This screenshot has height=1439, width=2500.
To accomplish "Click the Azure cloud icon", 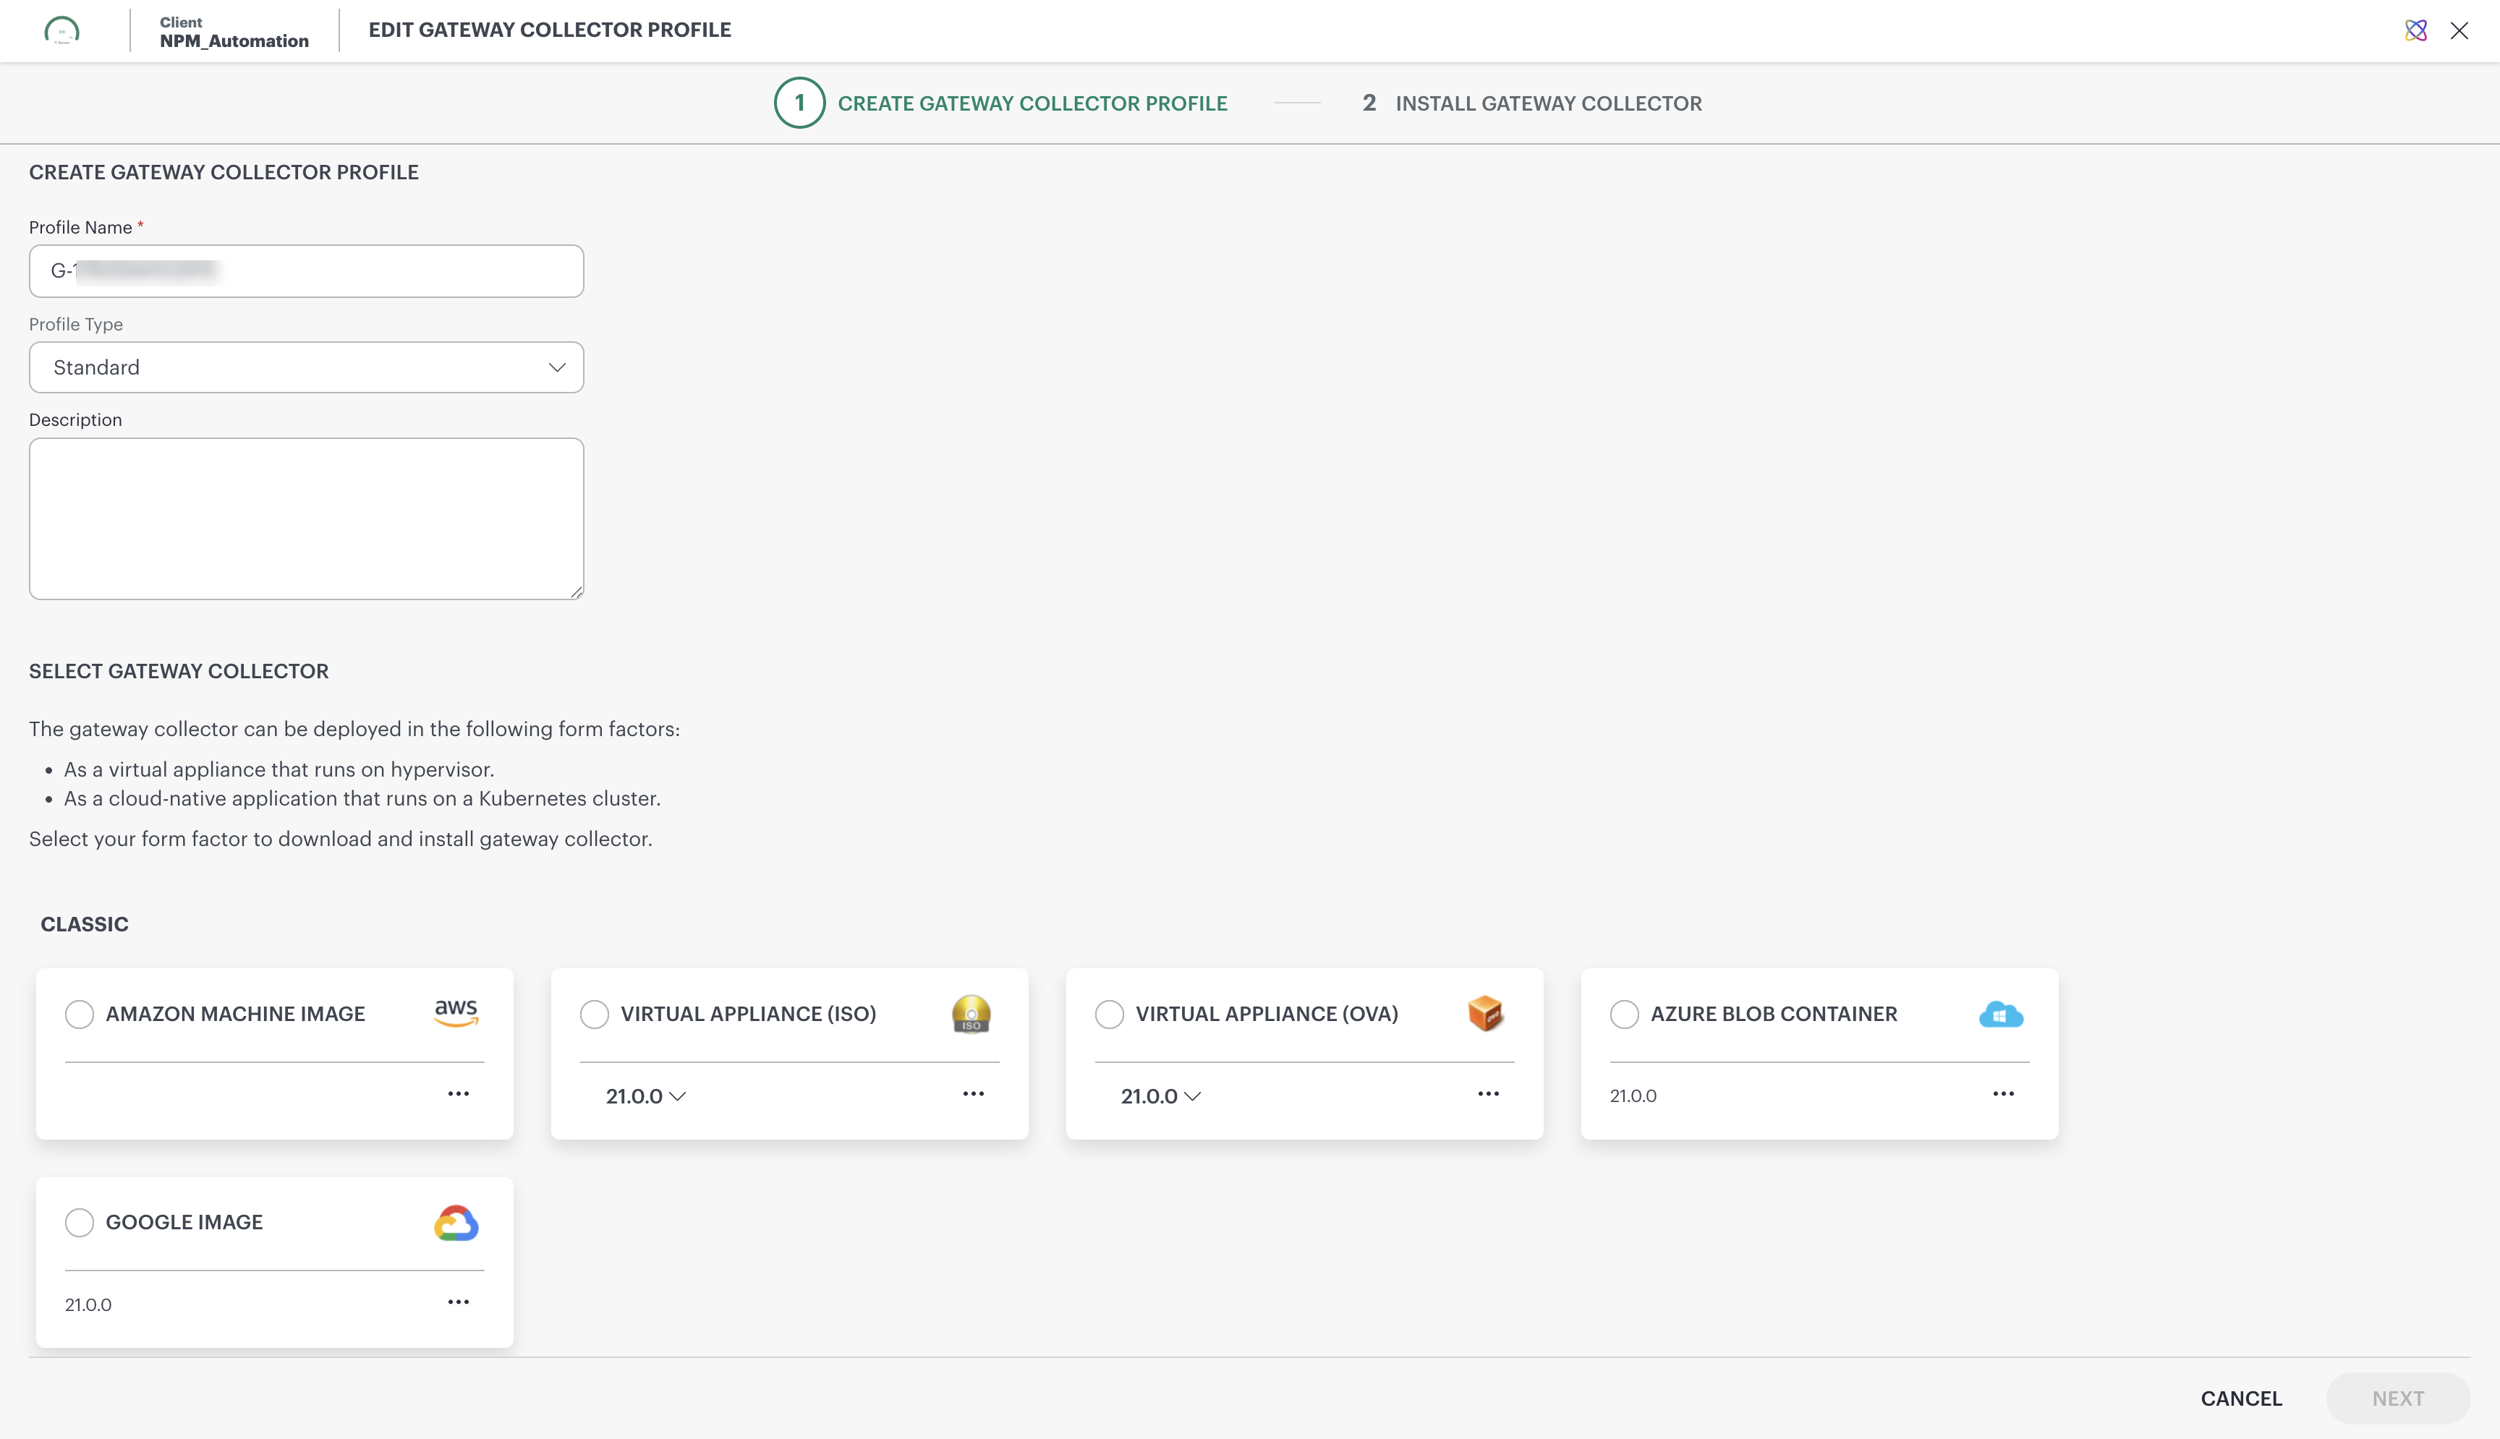I will click(2001, 1015).
